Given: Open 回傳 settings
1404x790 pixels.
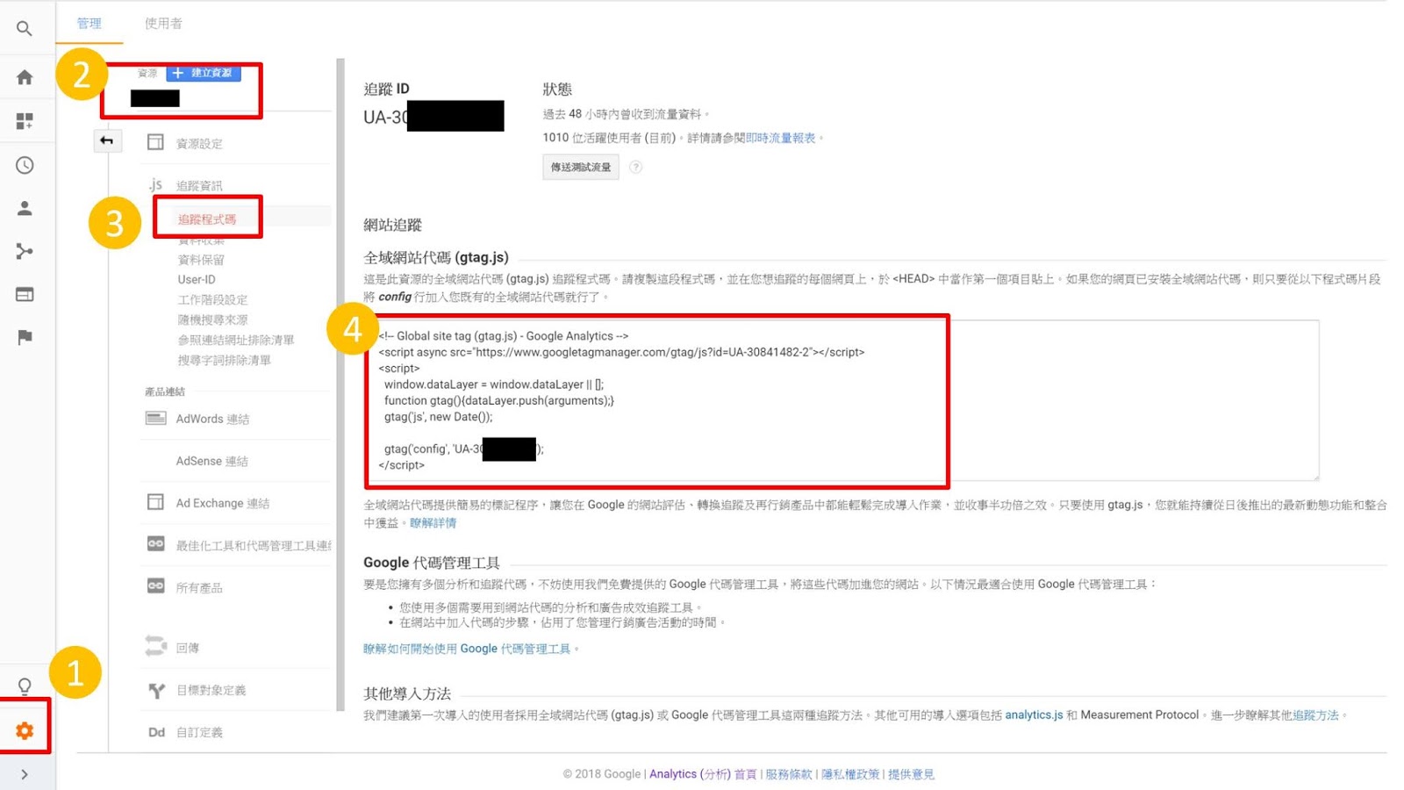Looking at the screenshot, I should click(x=188, y=648).
